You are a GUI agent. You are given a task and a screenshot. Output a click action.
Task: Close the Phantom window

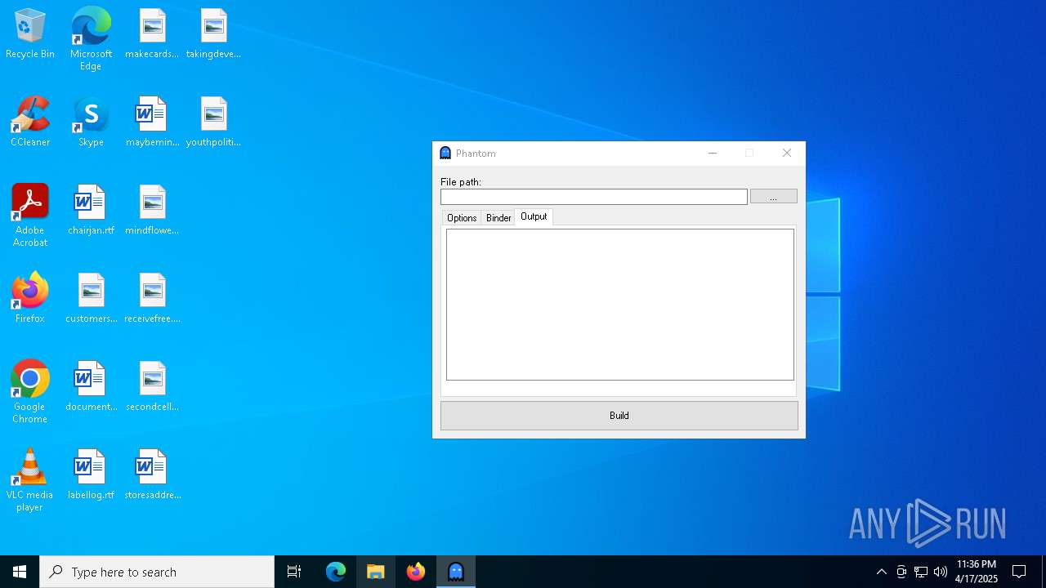(x=787, y=153)
